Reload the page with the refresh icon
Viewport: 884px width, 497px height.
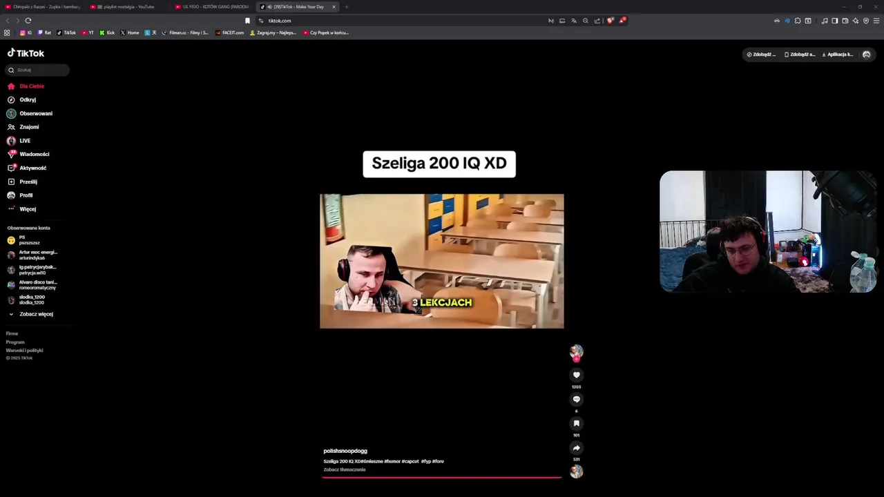coord(28,21)
